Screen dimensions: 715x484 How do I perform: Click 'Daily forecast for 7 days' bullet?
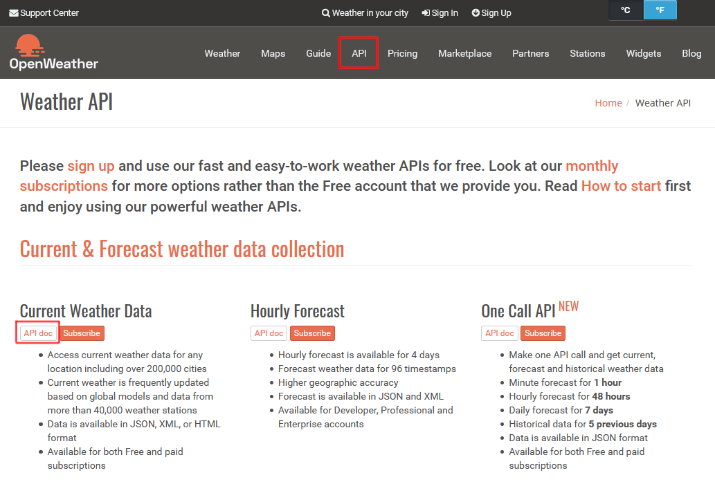[x=561, y=410]
